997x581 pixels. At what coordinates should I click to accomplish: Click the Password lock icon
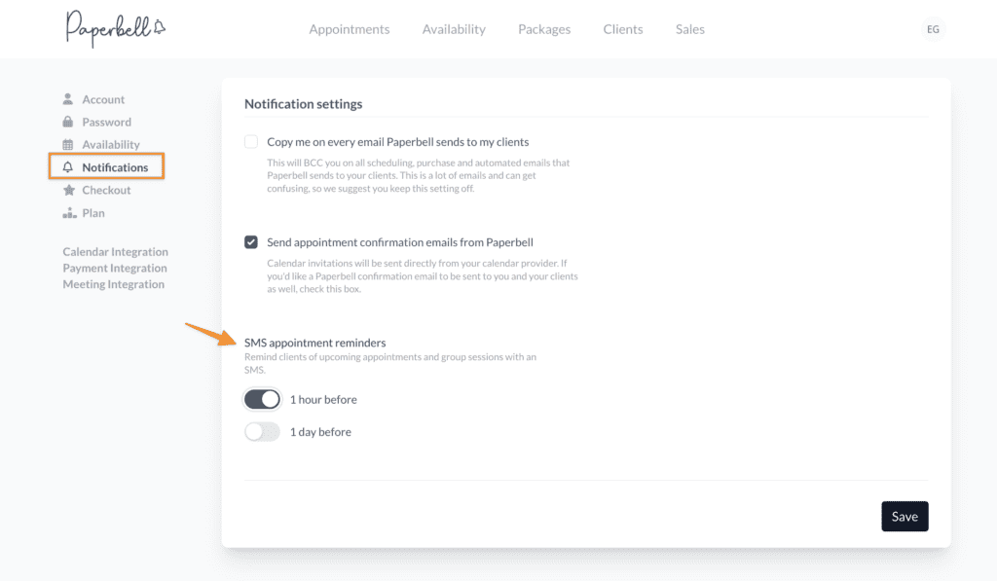tap(68, 122)
